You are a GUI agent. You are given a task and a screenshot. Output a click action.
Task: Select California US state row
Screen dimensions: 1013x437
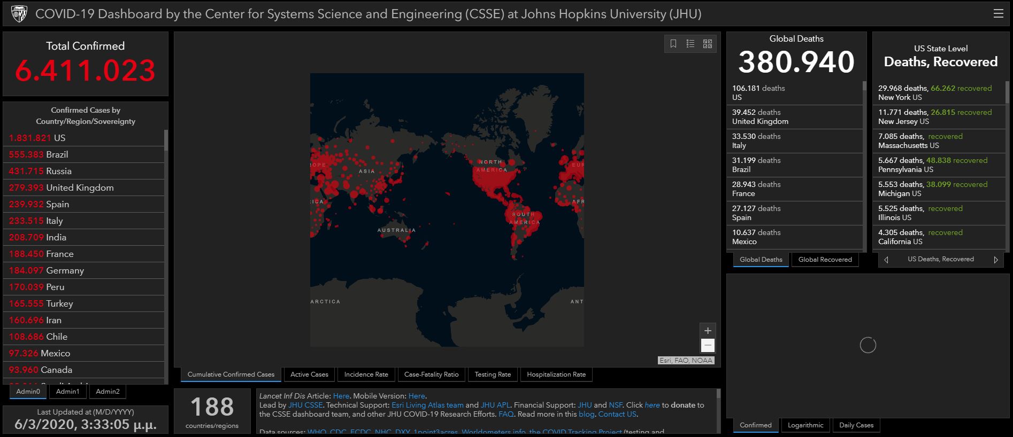[x=939, y=237]
